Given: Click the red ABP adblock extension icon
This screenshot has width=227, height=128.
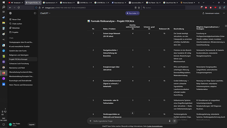Looking at the screenshot, I should 206,8.
